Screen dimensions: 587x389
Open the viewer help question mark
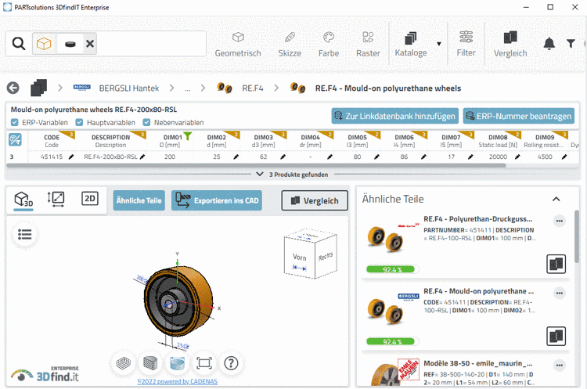pyautogui.click(x=231, y=363)
